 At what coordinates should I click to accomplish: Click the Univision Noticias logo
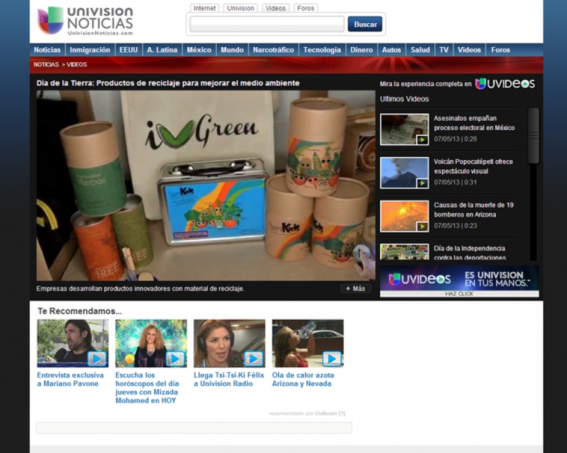[x=85, y=21]
